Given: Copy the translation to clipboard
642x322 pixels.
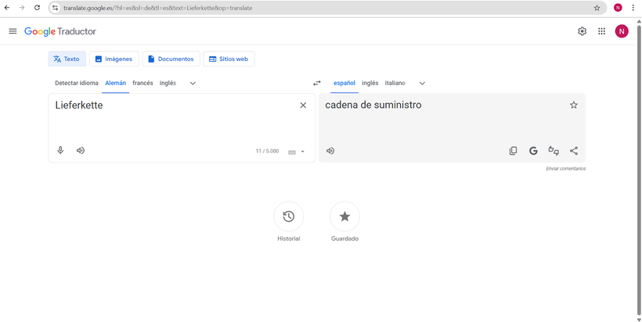Looking at the screenshot, I should 513,151.
